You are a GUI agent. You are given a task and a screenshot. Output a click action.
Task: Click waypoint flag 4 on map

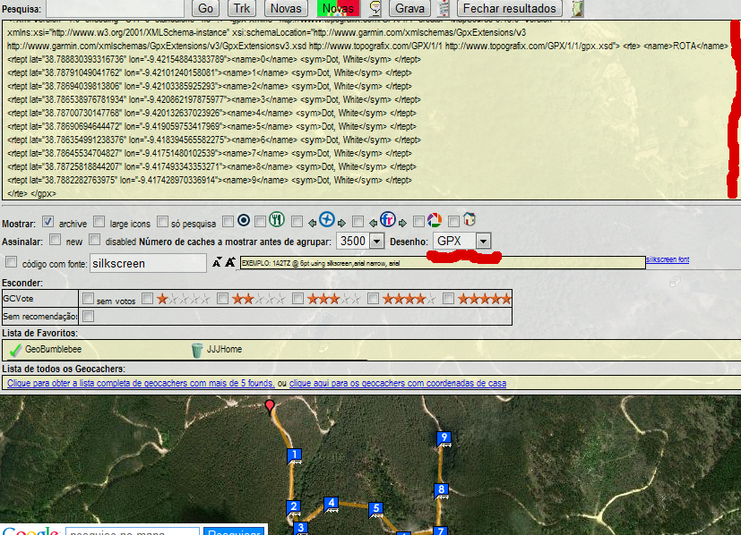tap(331, 505)
